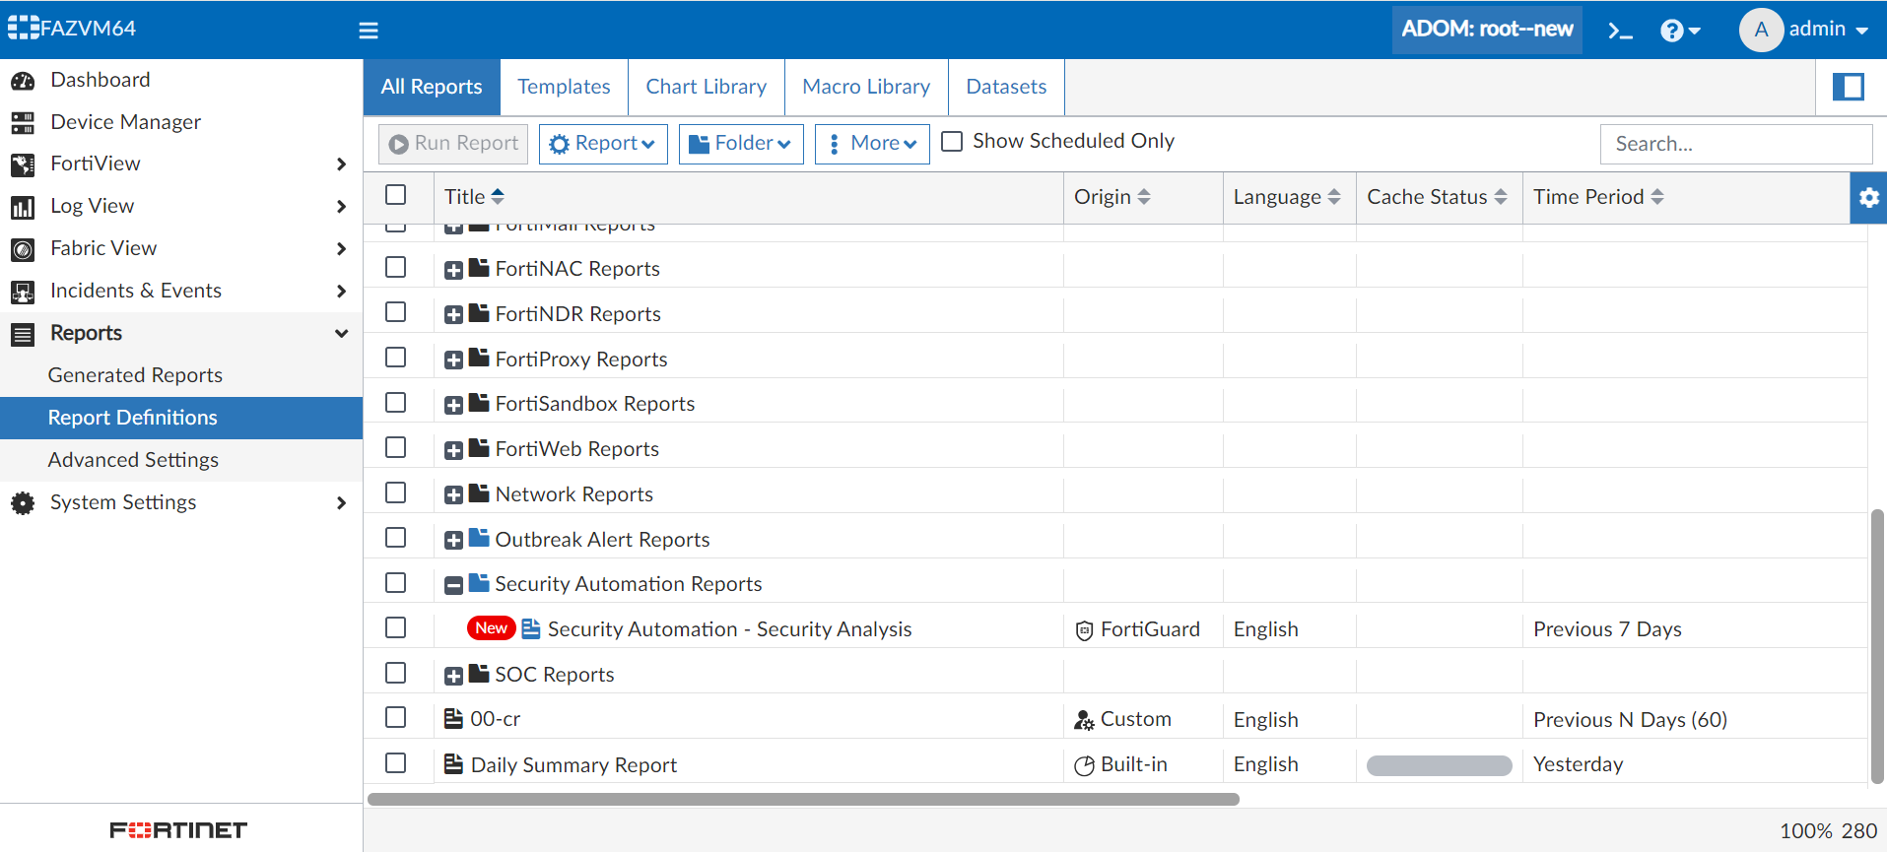Sort by Title column arrows
Viewport: 1887px width, 852px height.
[498, 197]
